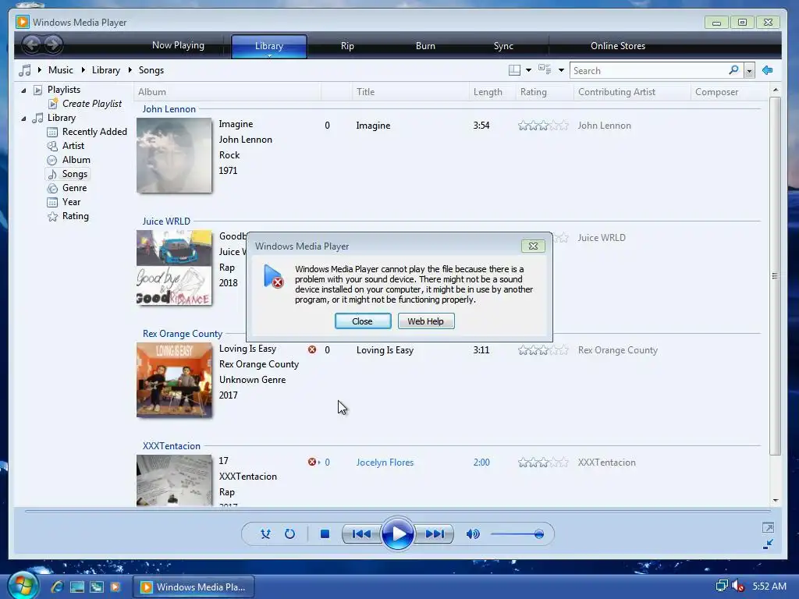Turn shuffle on in playback controls
Image resolution: width=799 pixels, height=599 pixels.
265,533
